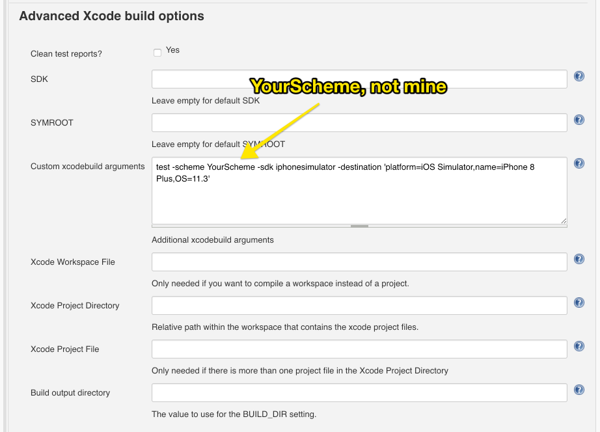Click into Custom xcodebuild arguments textarea

click(x=359, y=191)
